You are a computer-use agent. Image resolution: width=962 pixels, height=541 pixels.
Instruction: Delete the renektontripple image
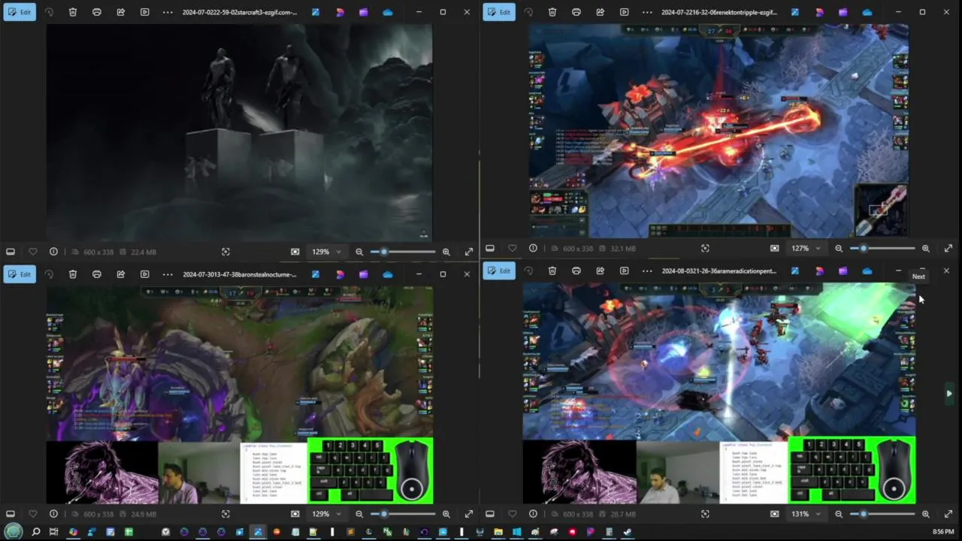tap(552, 12)
